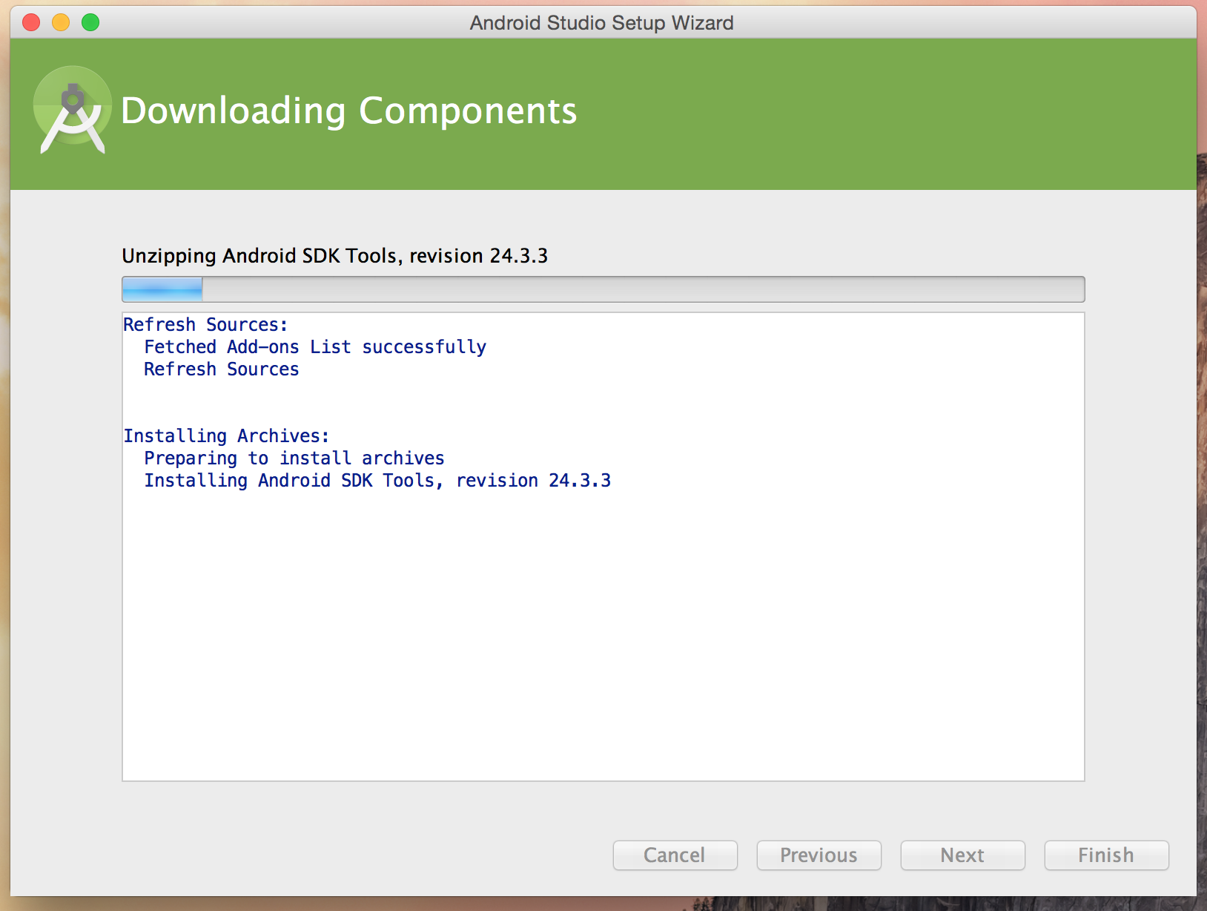Click the red close window button
The height and width of the screenshot is (911, 1207).
click(x=31, y=22)
